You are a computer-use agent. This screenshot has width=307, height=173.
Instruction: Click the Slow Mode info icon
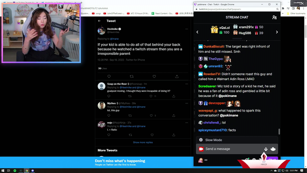(x=201, y=140)
